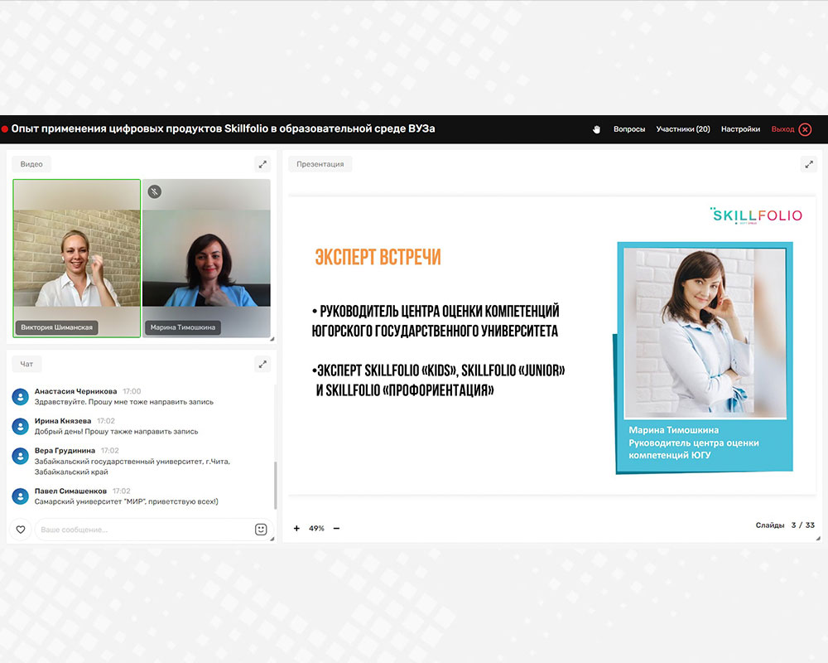
Task: Expand the Видео panel to fullscreen
Action: click(x=262, y=164)
